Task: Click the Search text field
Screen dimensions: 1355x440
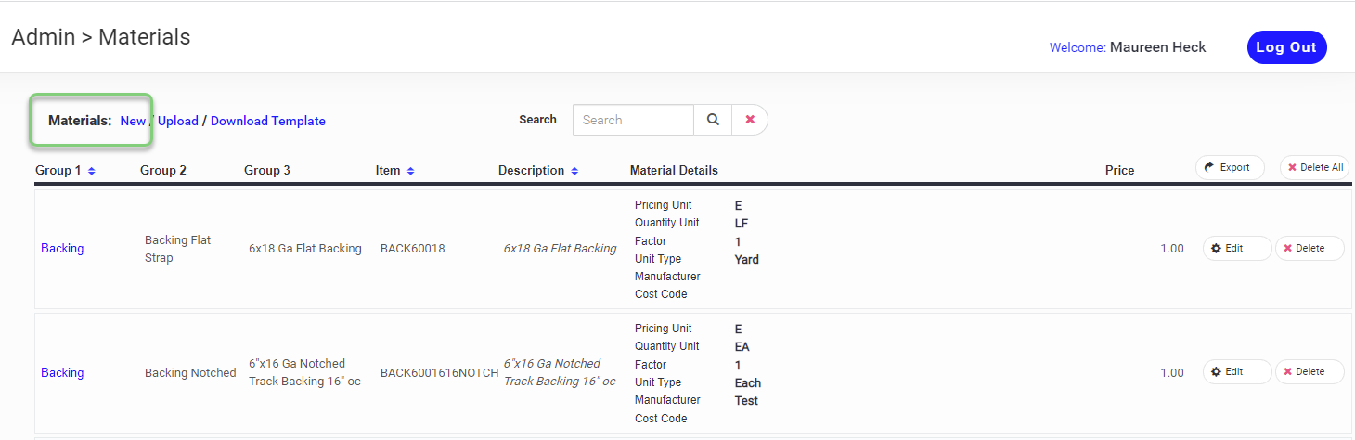Action: click(x=633, y=120)
